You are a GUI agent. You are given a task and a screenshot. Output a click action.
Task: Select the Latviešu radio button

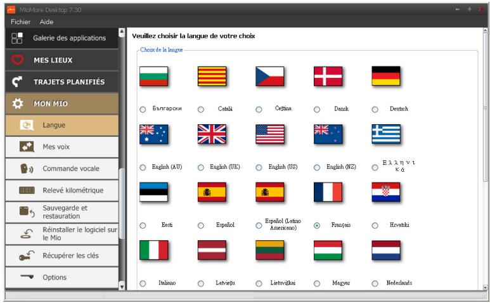click(201, 283)
